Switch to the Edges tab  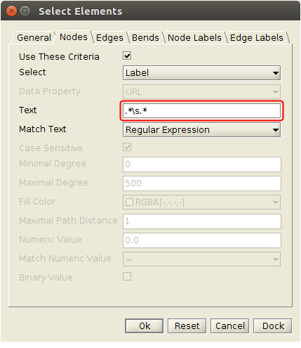109,38
